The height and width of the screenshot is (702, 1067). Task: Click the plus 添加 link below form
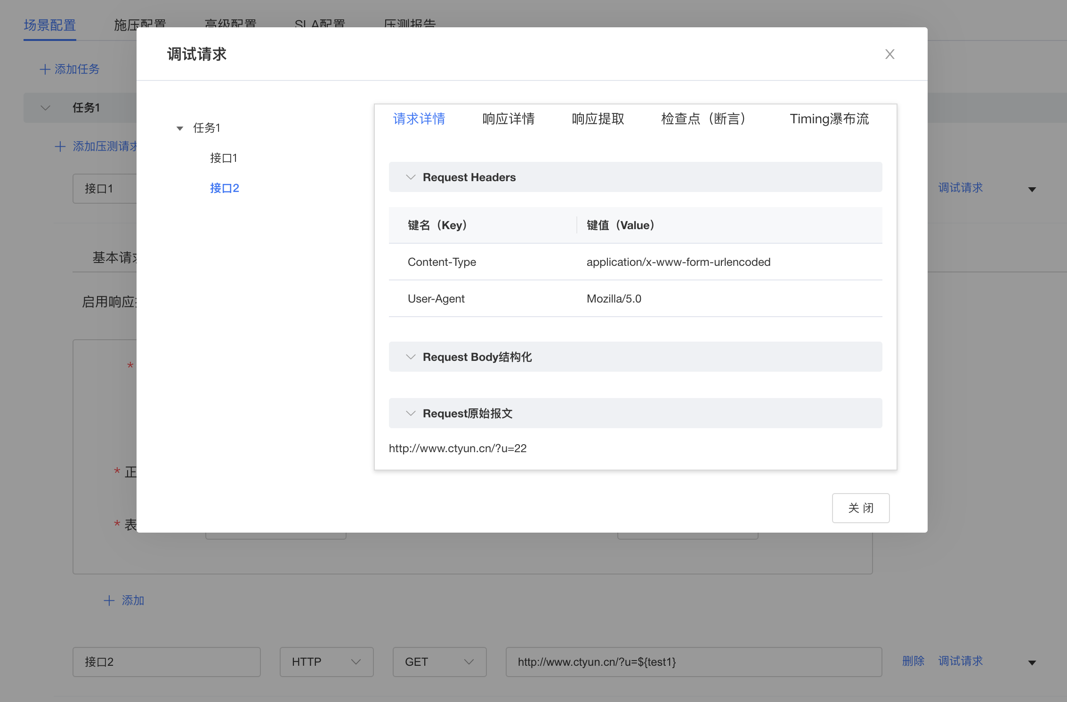[124, 600]
